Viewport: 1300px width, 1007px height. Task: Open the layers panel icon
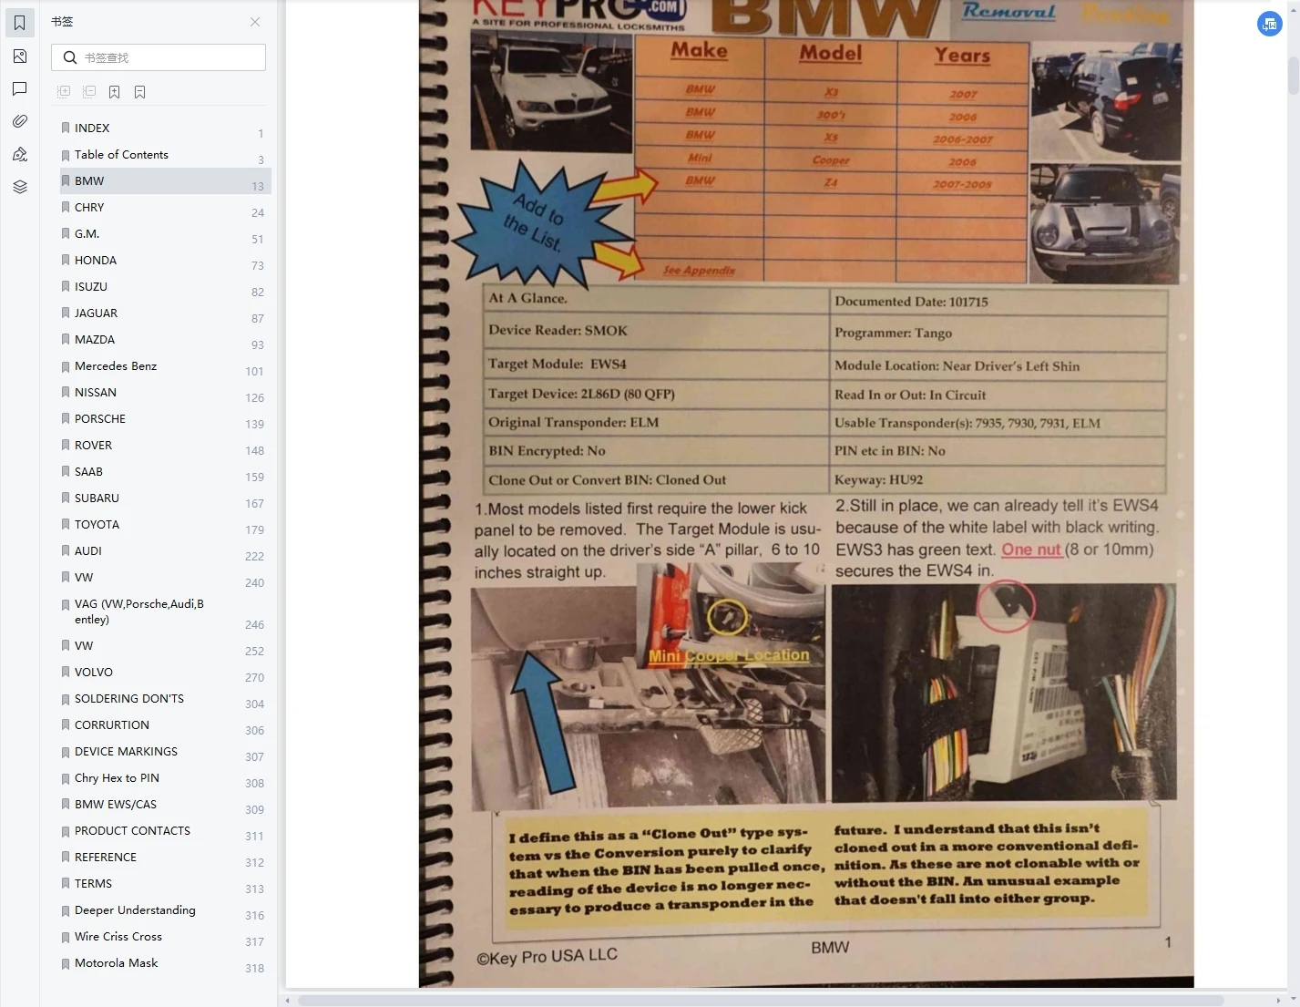click(x=20, y=187)
